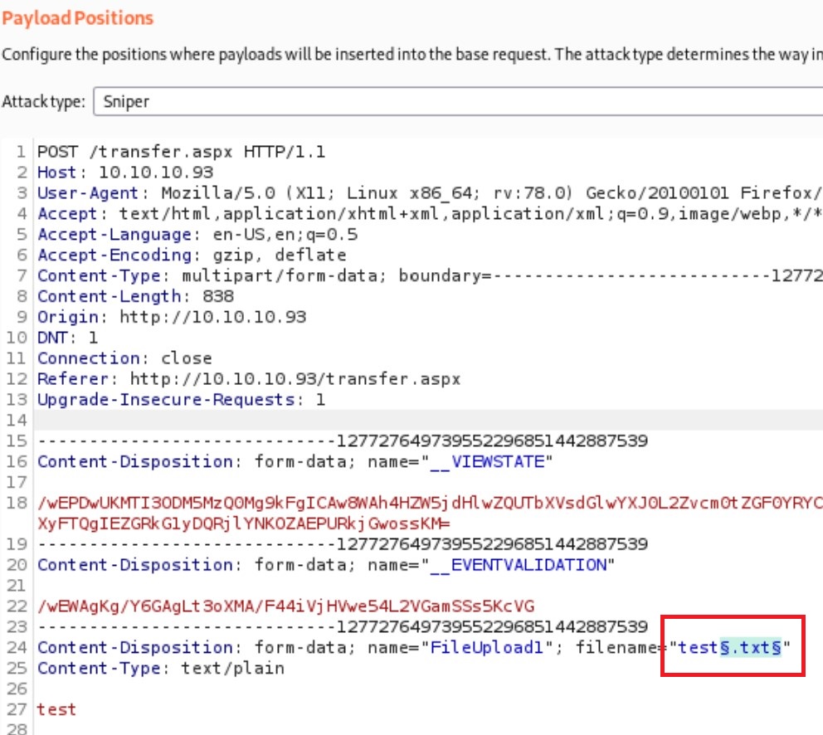Click the Host header value 10.10.10.93
The image size is (823, 735).
[x=155, y=173]
